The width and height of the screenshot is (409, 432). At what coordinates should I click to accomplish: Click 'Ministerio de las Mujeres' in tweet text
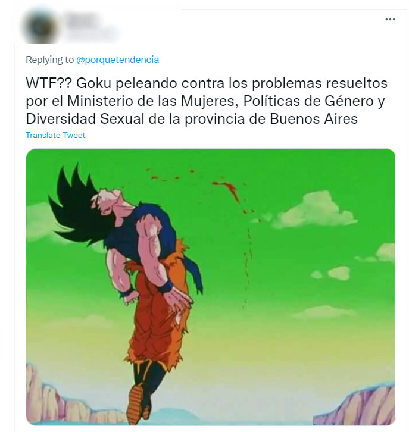click(151, 101)
